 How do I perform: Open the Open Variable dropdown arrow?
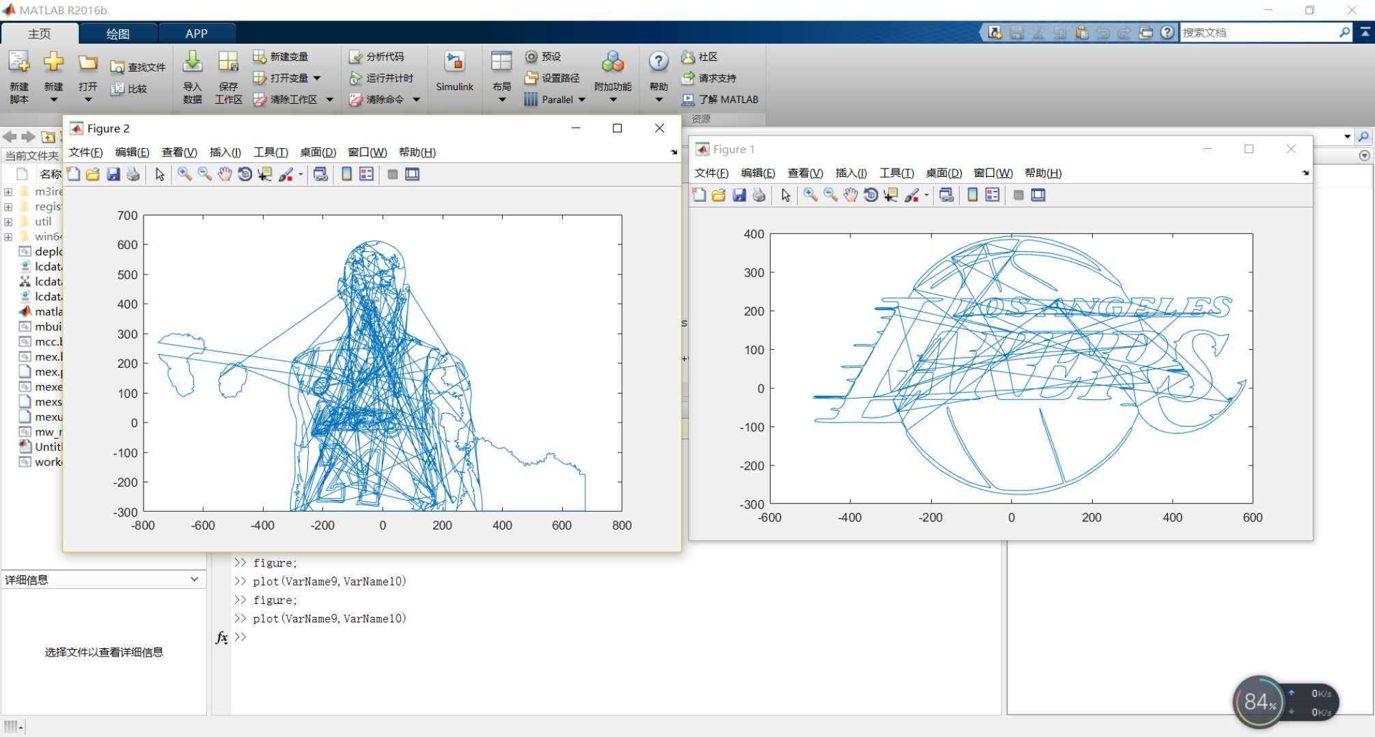pos(317,78)
